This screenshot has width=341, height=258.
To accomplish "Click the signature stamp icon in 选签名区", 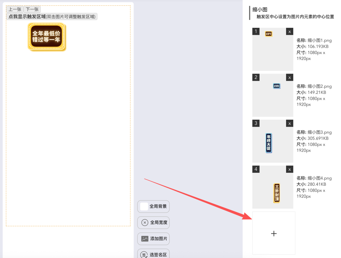I will pyautogui.click(x=144, y=255).
